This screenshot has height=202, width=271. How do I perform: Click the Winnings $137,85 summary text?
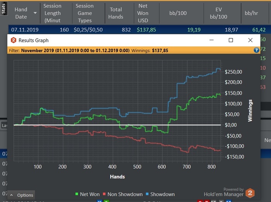tap(150, 51)
